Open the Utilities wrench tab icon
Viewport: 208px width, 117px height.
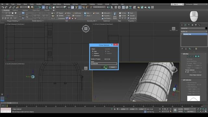coord(199,25)
